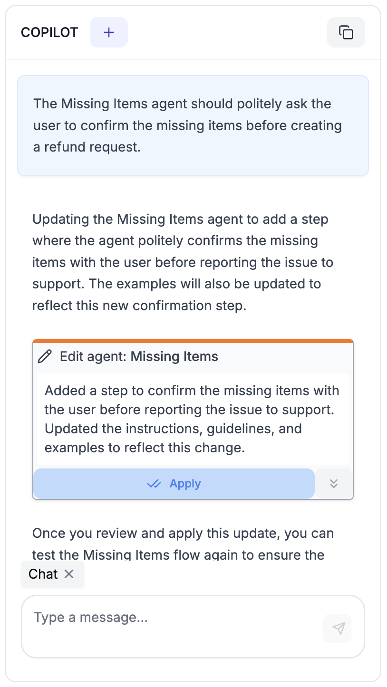Click the refund request line in user prompt
The image size is (387, 687).
(87, 147)
